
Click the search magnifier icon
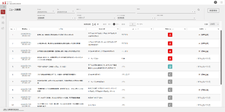tap(198, 10)
